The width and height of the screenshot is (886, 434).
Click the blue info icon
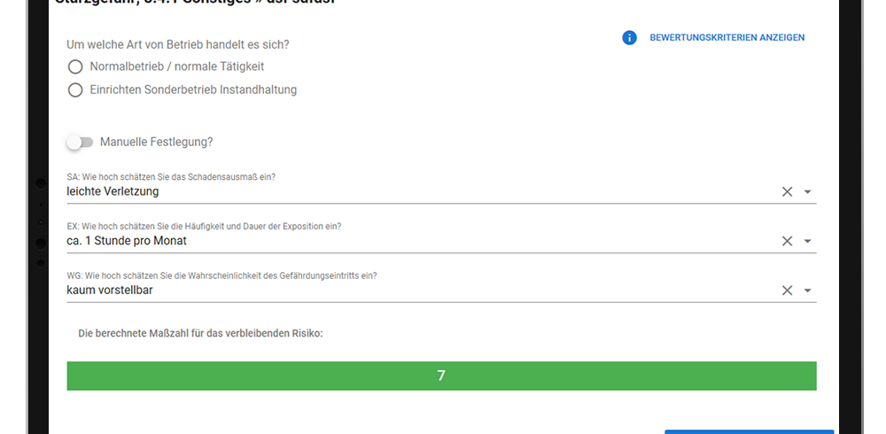[629, 38]
